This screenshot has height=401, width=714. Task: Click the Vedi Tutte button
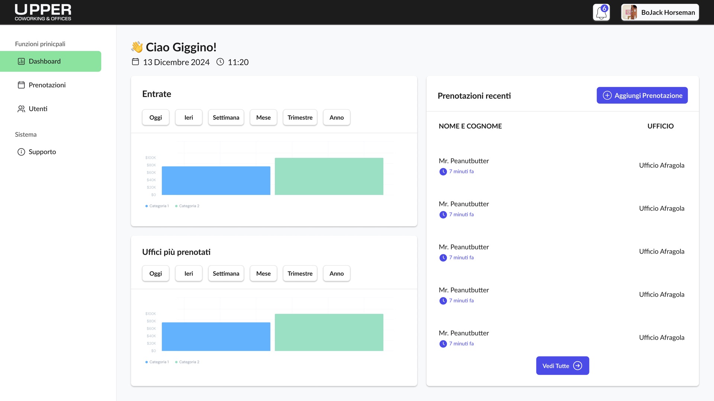(x=562, y=365)
